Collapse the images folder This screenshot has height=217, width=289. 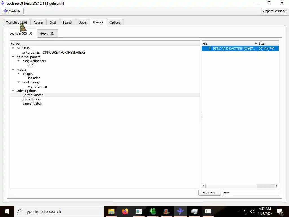(x=19, y=74)
